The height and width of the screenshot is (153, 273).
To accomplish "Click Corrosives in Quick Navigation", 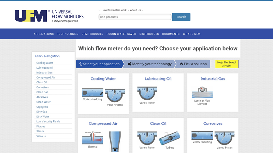I will 42,87.
